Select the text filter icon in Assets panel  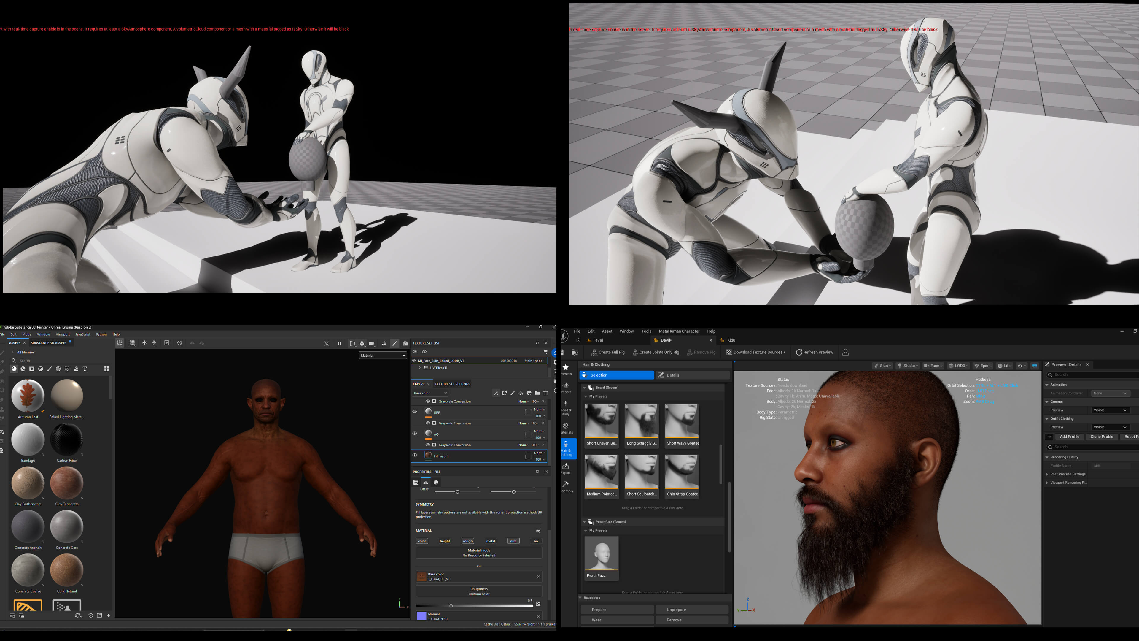point(85,369)
